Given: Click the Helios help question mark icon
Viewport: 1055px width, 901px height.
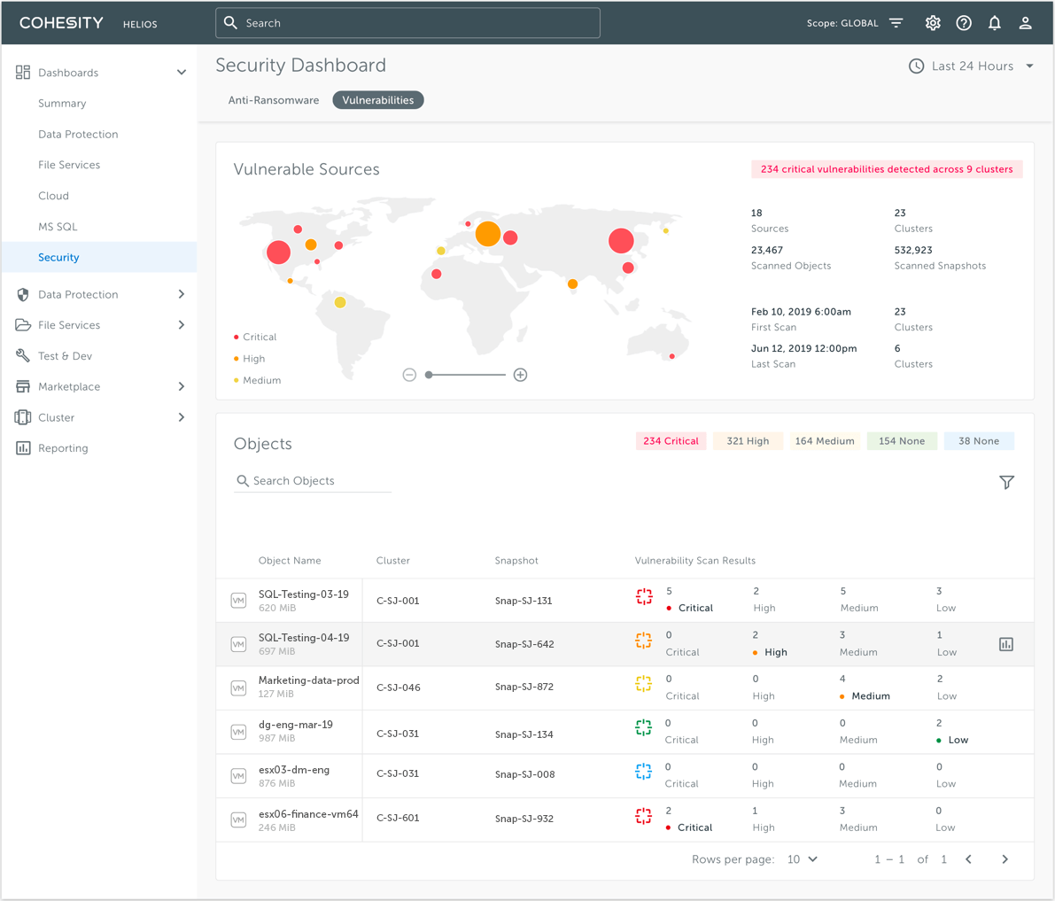Looking at the screenshot, I should [x=964, y=23].
